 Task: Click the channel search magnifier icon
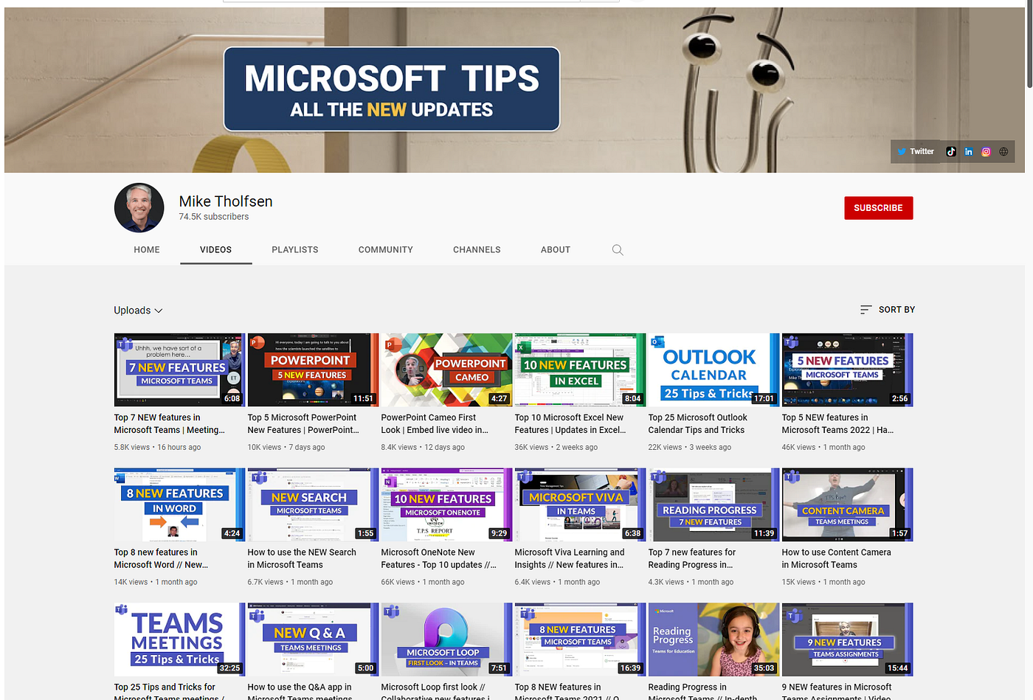point(618,250)
